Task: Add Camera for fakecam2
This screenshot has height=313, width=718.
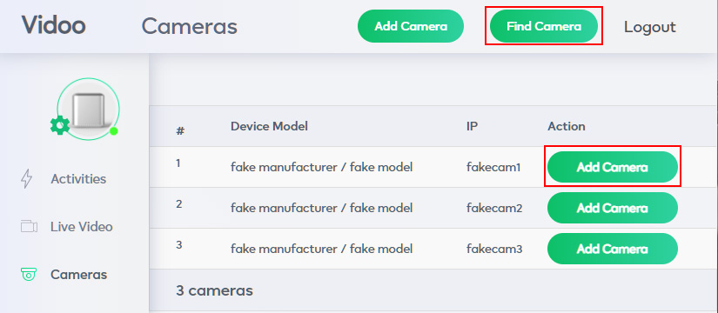Action: tap(612, 208)
